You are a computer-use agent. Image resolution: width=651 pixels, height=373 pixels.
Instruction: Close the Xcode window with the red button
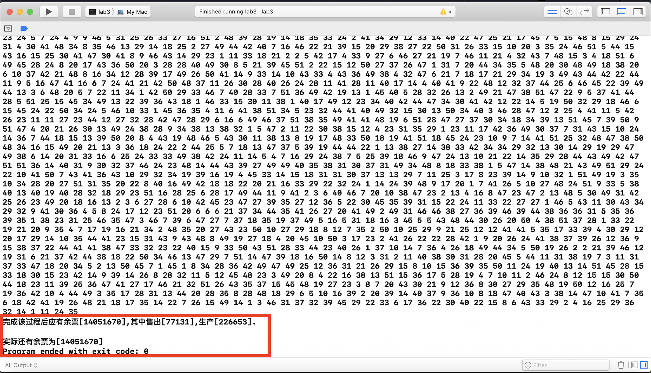point(10,12)
